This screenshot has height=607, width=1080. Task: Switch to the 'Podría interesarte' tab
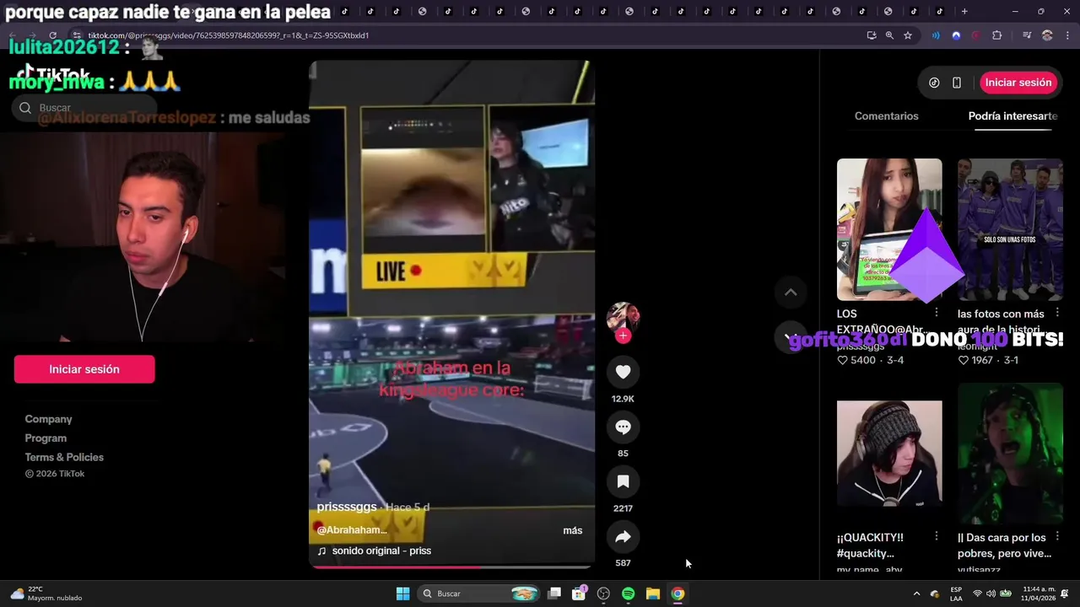1012,115
